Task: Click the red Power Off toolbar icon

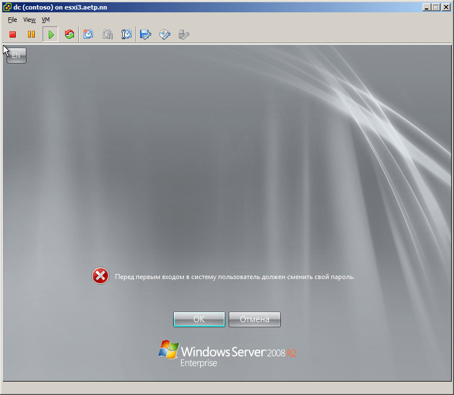Action: pos(12,34)
